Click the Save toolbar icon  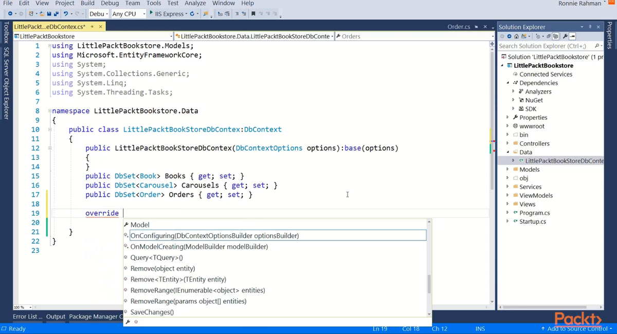point(49,14)
